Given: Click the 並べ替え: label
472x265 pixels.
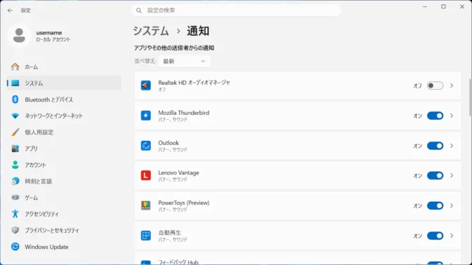Looking at the screenshot, I should coord(145,61).
